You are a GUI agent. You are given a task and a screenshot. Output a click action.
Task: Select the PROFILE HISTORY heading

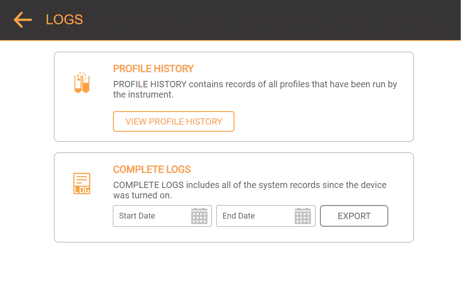click(153, 69)
